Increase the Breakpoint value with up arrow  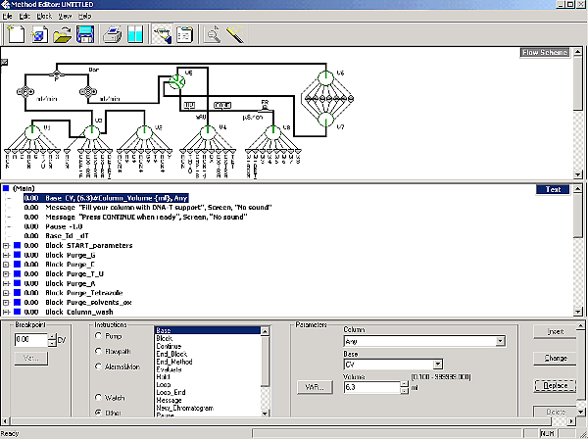click(52, 336)
